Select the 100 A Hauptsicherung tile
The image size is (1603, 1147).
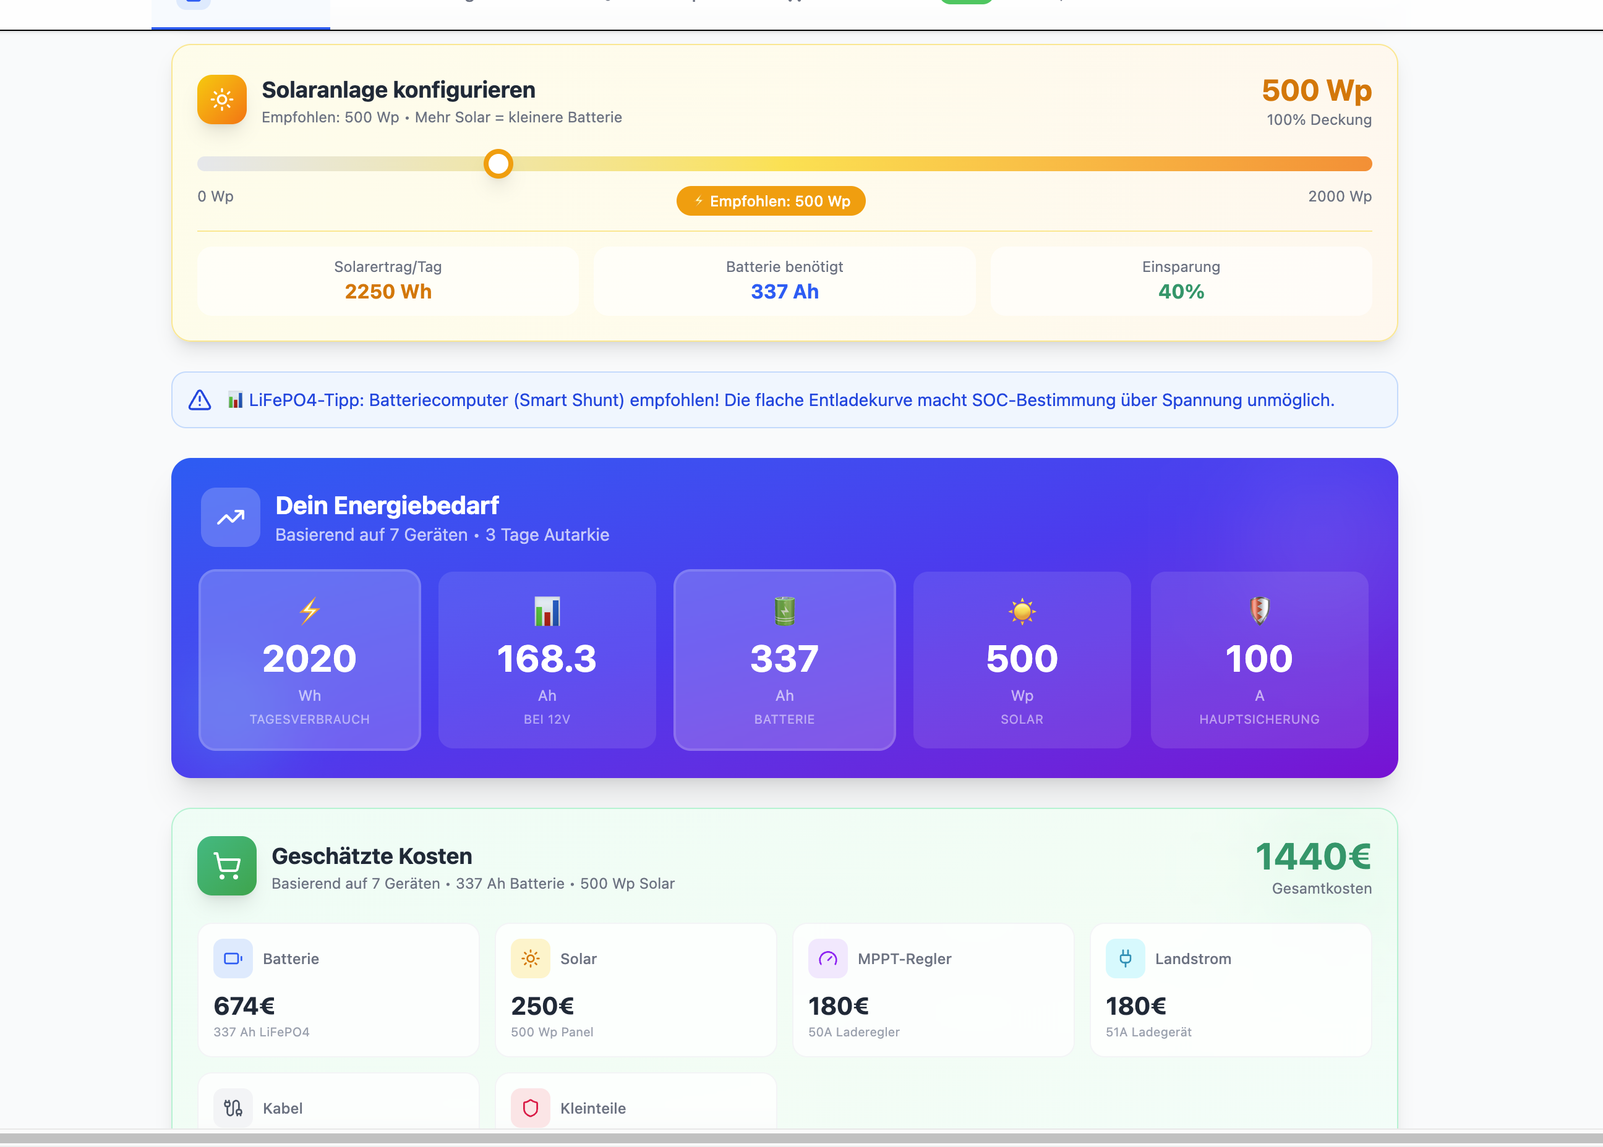point(1259,661)
